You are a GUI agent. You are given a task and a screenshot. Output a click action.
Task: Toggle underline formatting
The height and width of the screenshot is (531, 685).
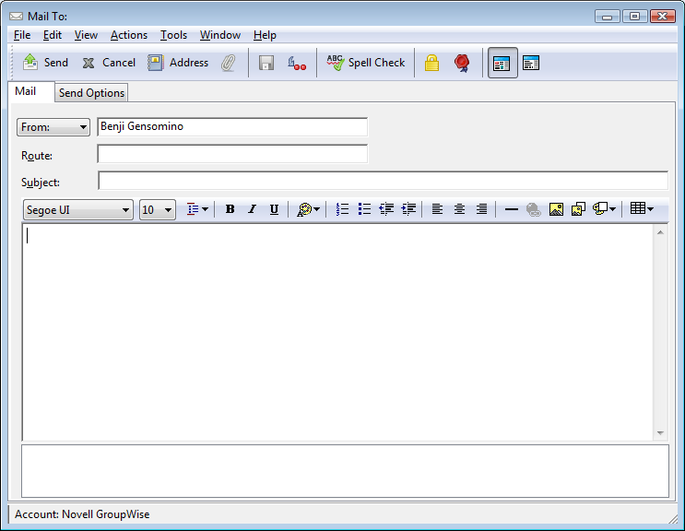coord(274,209)
